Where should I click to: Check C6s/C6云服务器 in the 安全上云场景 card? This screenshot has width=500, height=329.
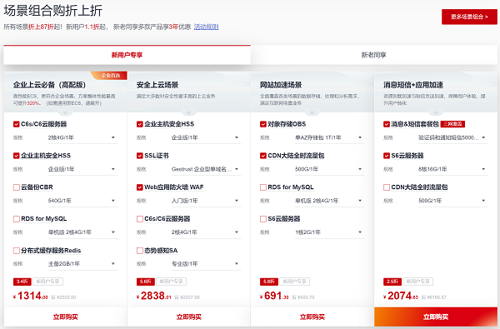140,219
